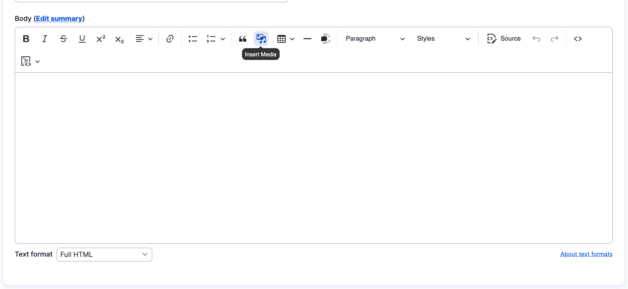Click the insert template icon
628x289 pixels.
pos(26,61)
